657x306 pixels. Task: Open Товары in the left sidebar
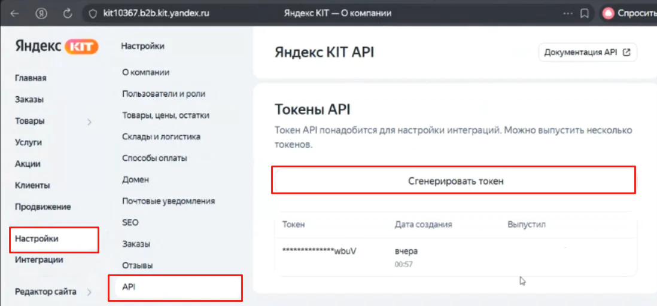coord(30,121)
